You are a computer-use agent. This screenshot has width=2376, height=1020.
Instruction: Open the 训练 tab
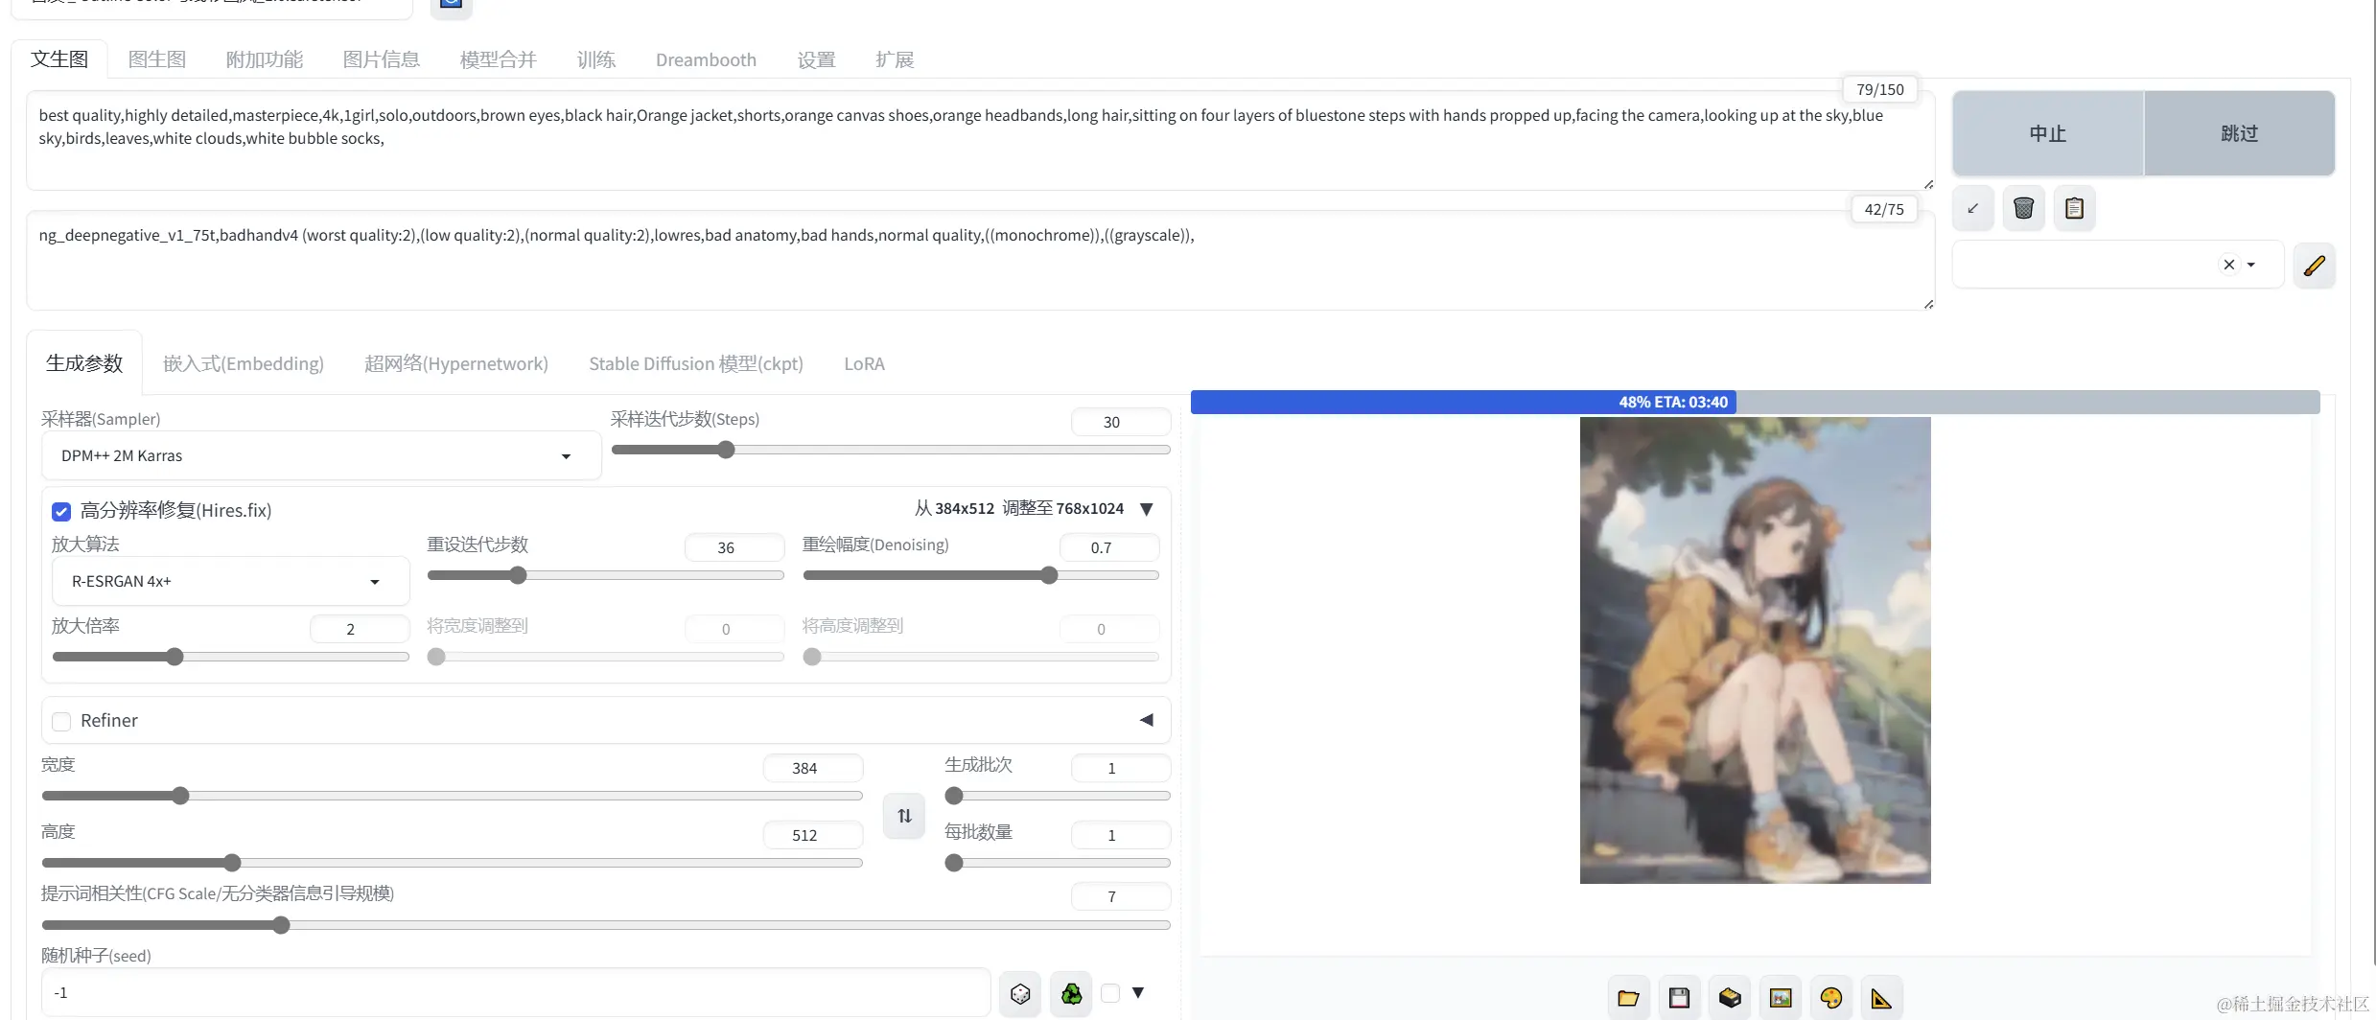pos(596,59)
